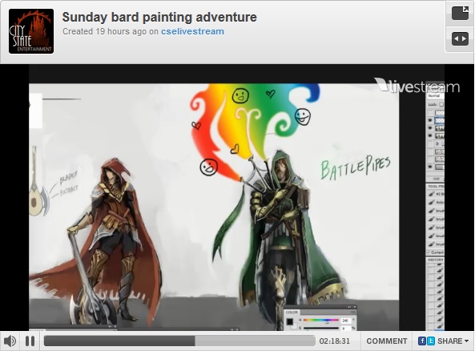Share the video via the Facebook icon

(x=422, y=341)
